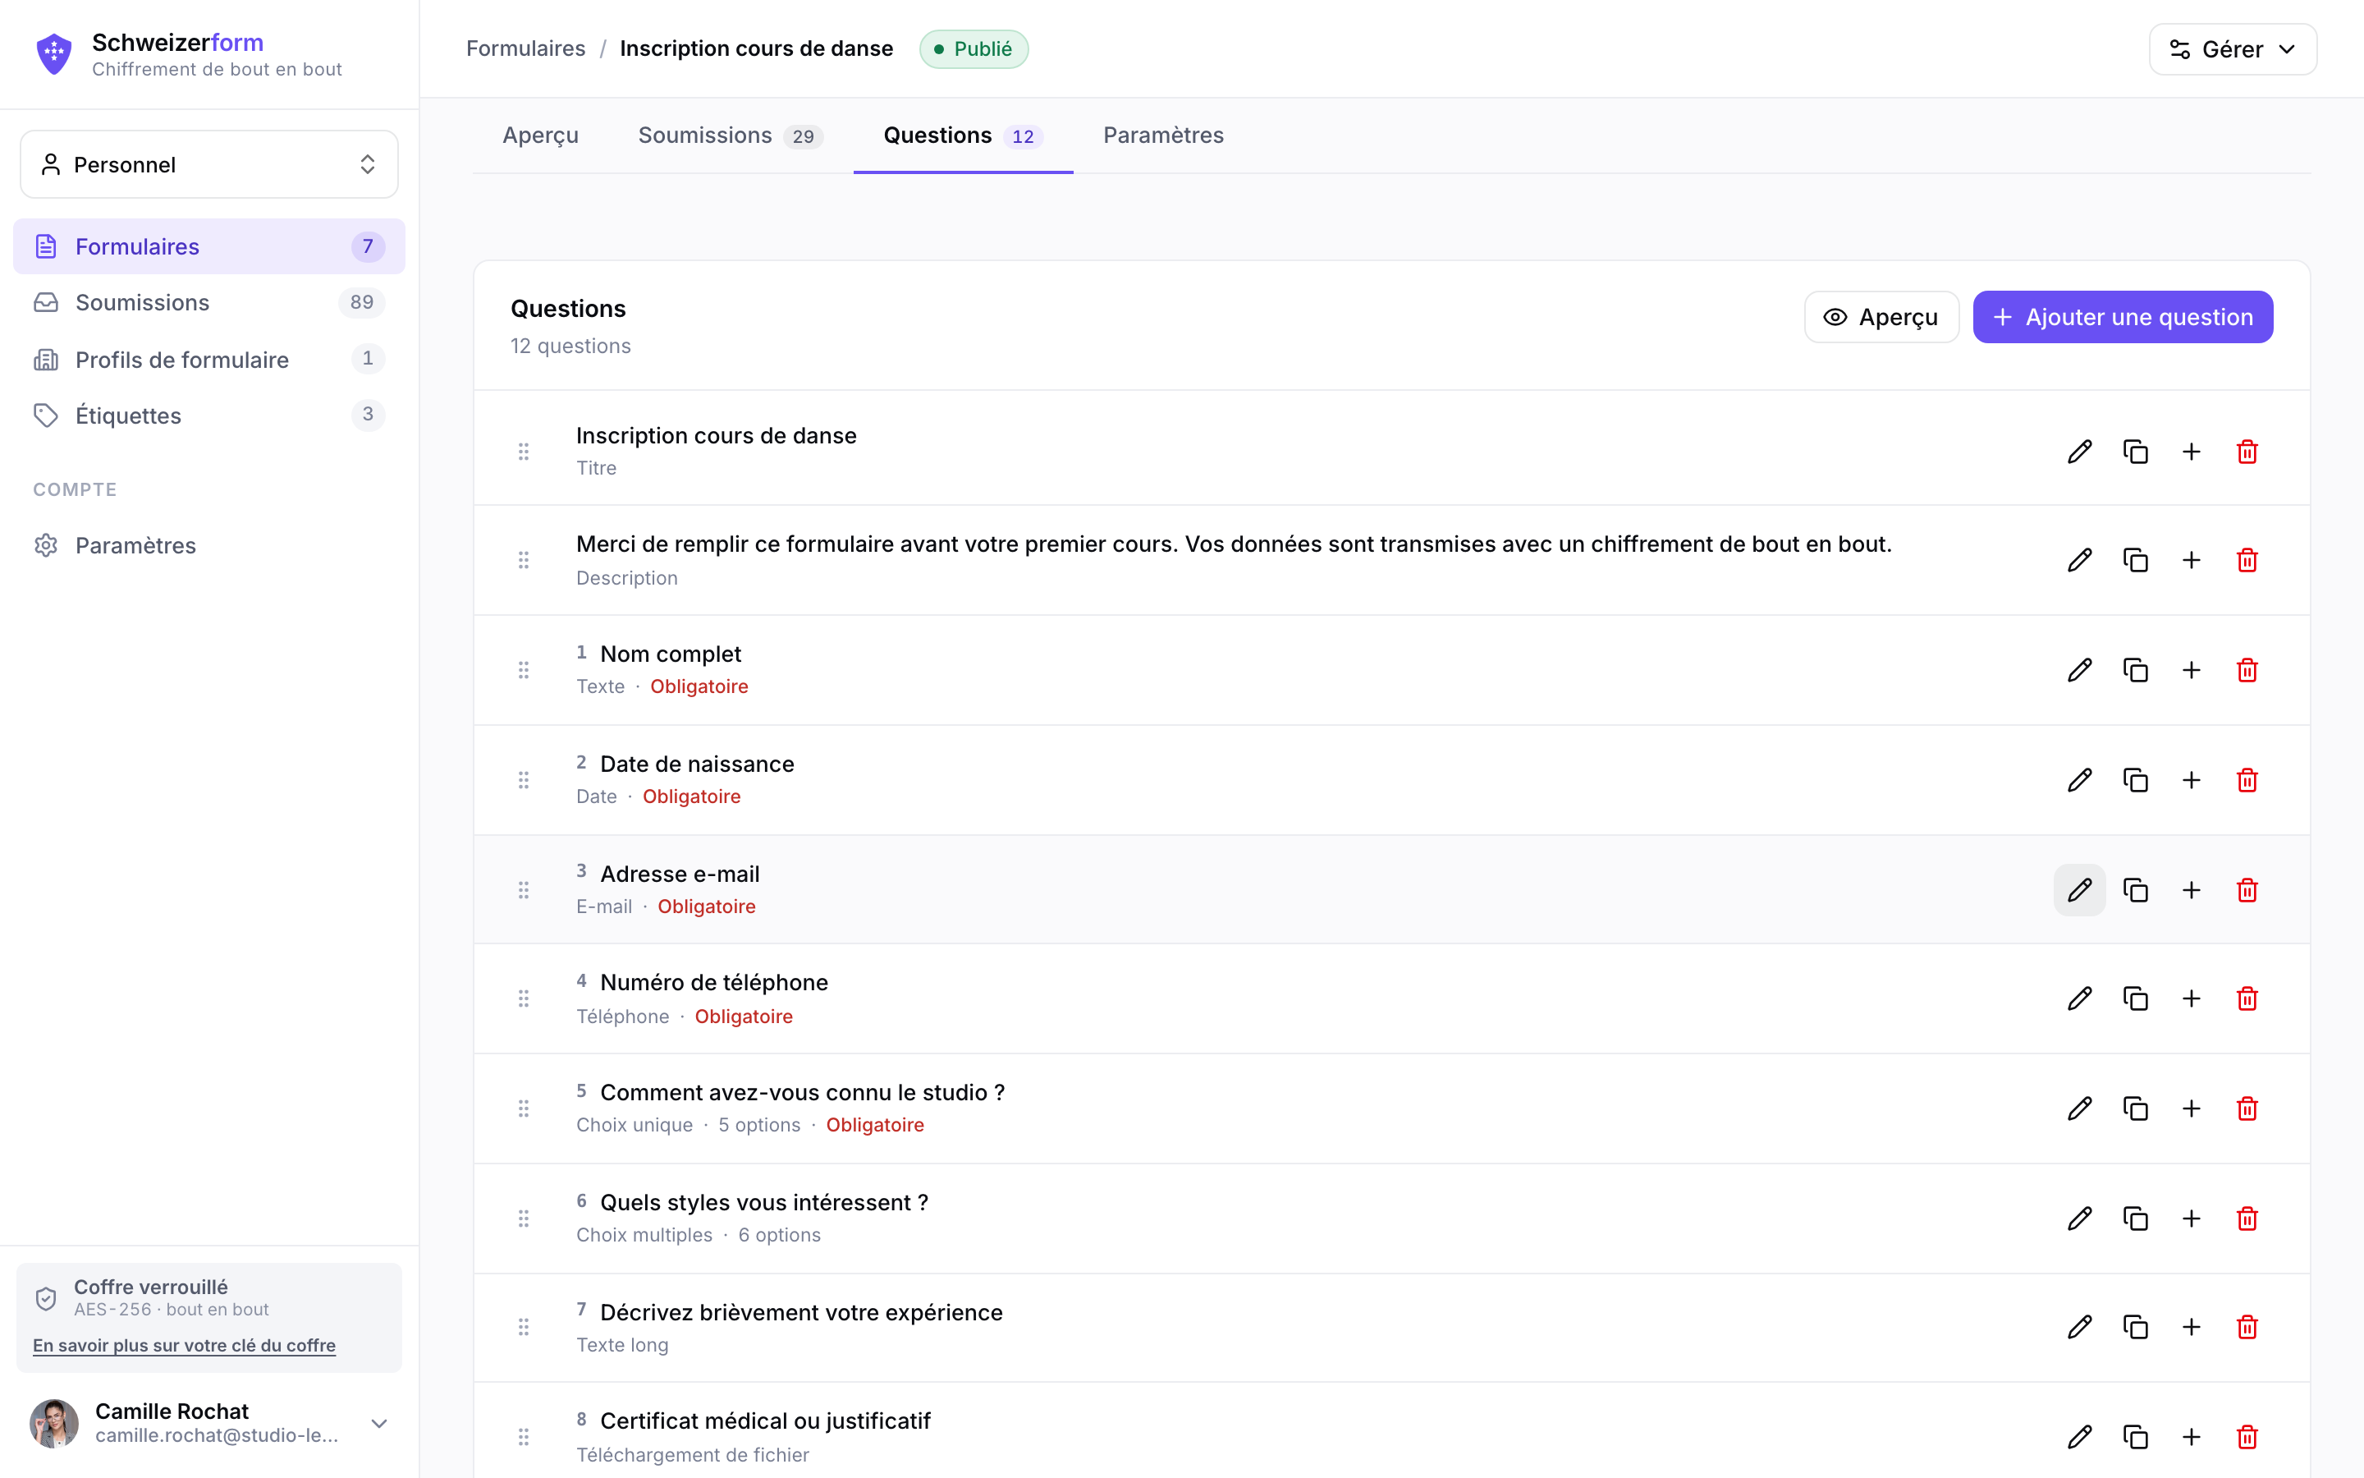Edit the Nom complet question

[2080, 669]
